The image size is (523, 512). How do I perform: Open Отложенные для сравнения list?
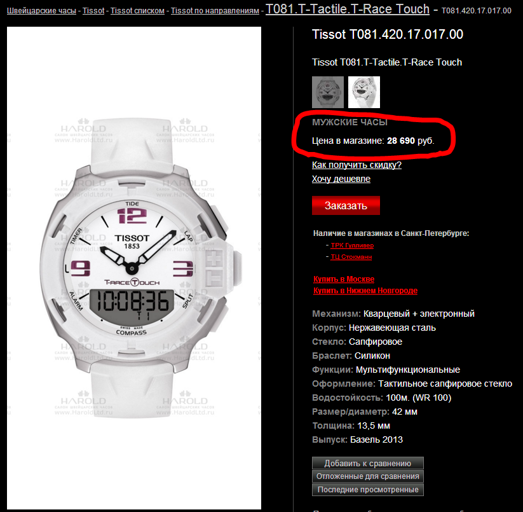pos(367,476)
